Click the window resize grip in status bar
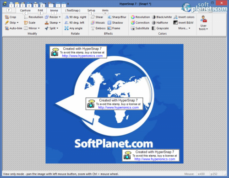The width and height of the screenshot is (229, 178). pos(225,174)
